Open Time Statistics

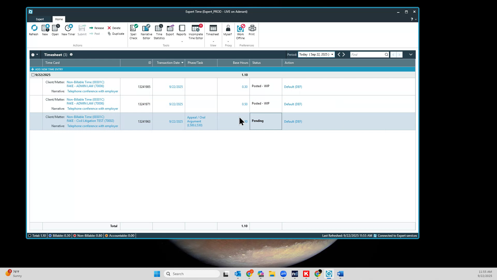(x=159, y=30)
